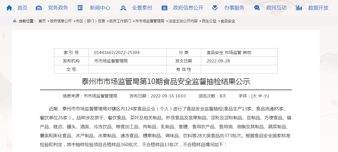Screen dimensions: 338x152
Task: Click the 文号 table label
Action: [x=71, y=69]
